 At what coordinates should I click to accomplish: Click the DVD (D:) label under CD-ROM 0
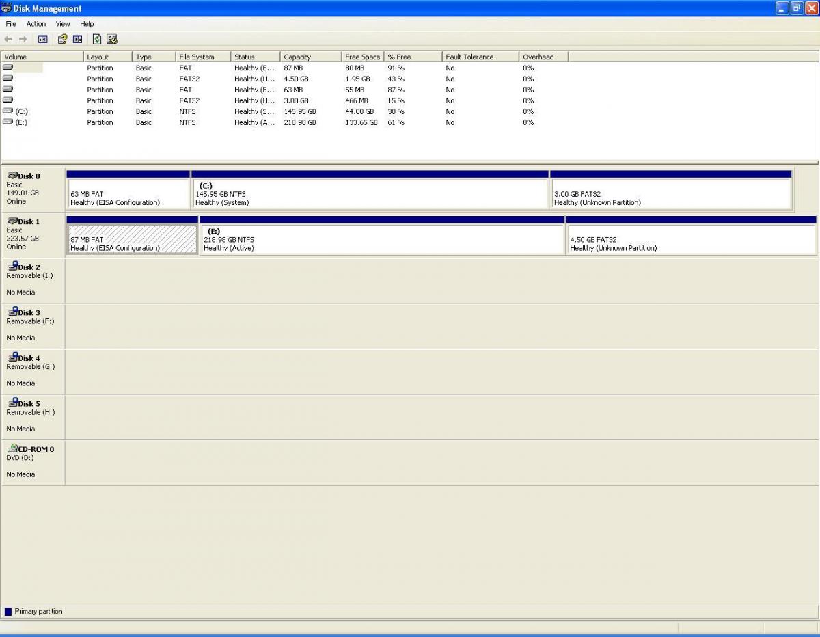(x=20, y=458)
